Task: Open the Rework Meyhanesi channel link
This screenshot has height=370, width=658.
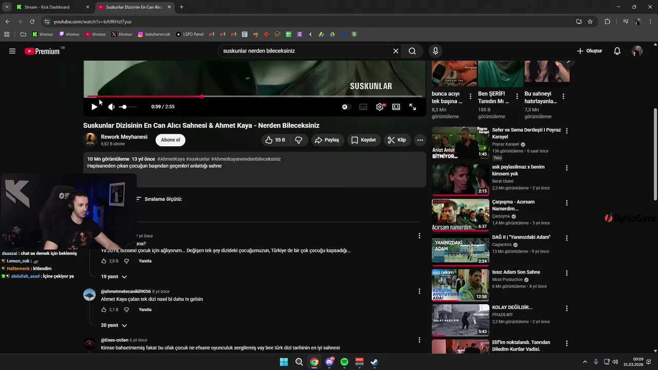Action: (124, 137)
